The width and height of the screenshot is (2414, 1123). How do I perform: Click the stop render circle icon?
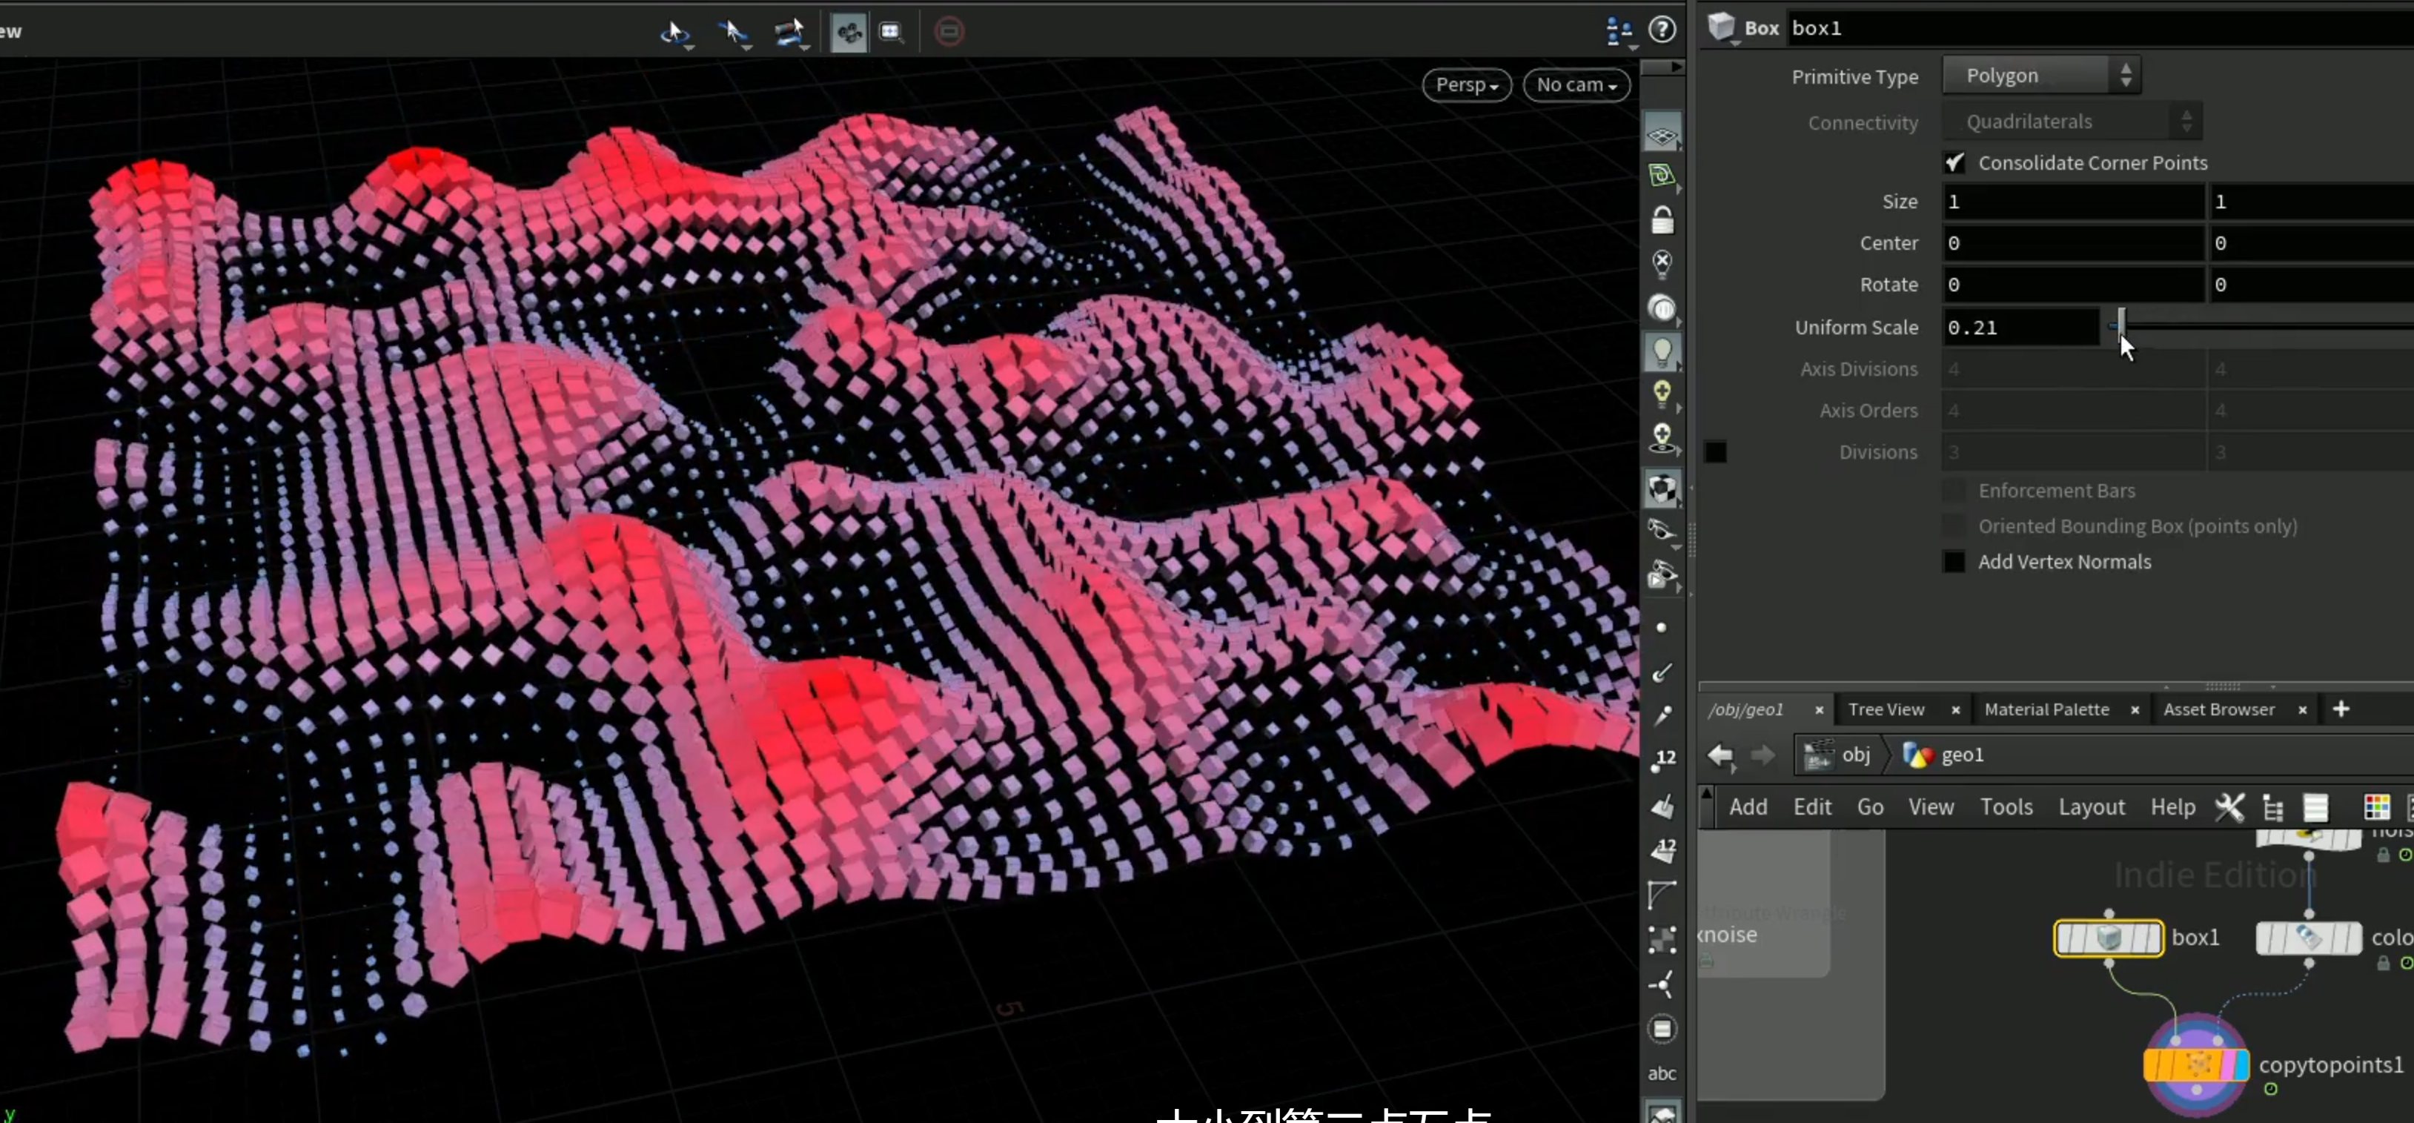(x=949, y=32)
